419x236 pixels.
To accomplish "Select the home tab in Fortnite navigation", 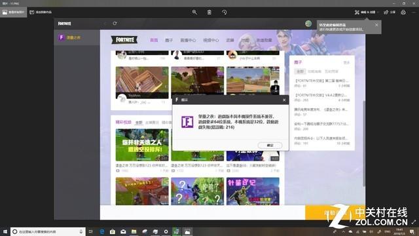I will (x=154, y=40).
